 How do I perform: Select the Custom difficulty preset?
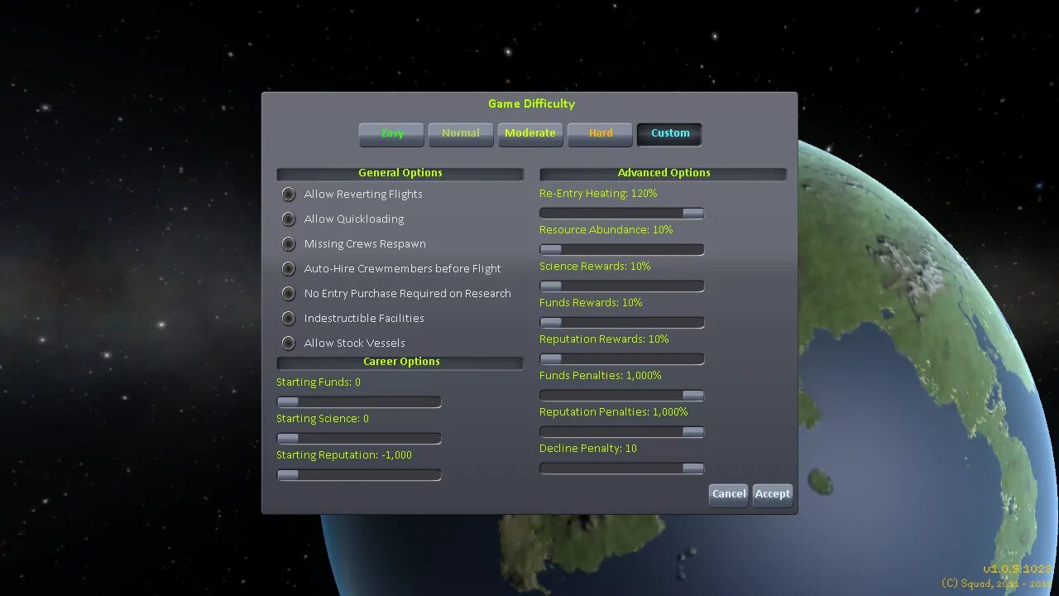[669, 134]
